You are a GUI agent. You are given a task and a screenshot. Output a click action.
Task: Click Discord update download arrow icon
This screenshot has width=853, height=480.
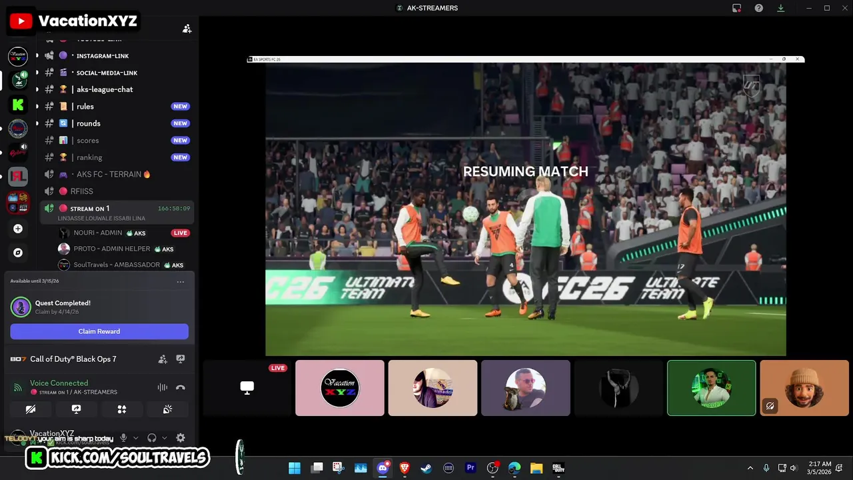(780, 8)
